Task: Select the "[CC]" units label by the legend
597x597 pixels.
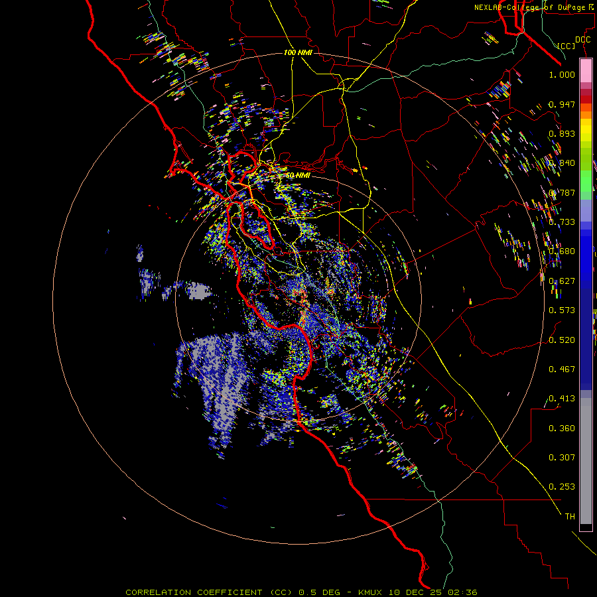Action: pyautogui.click(x=566, y=46)
